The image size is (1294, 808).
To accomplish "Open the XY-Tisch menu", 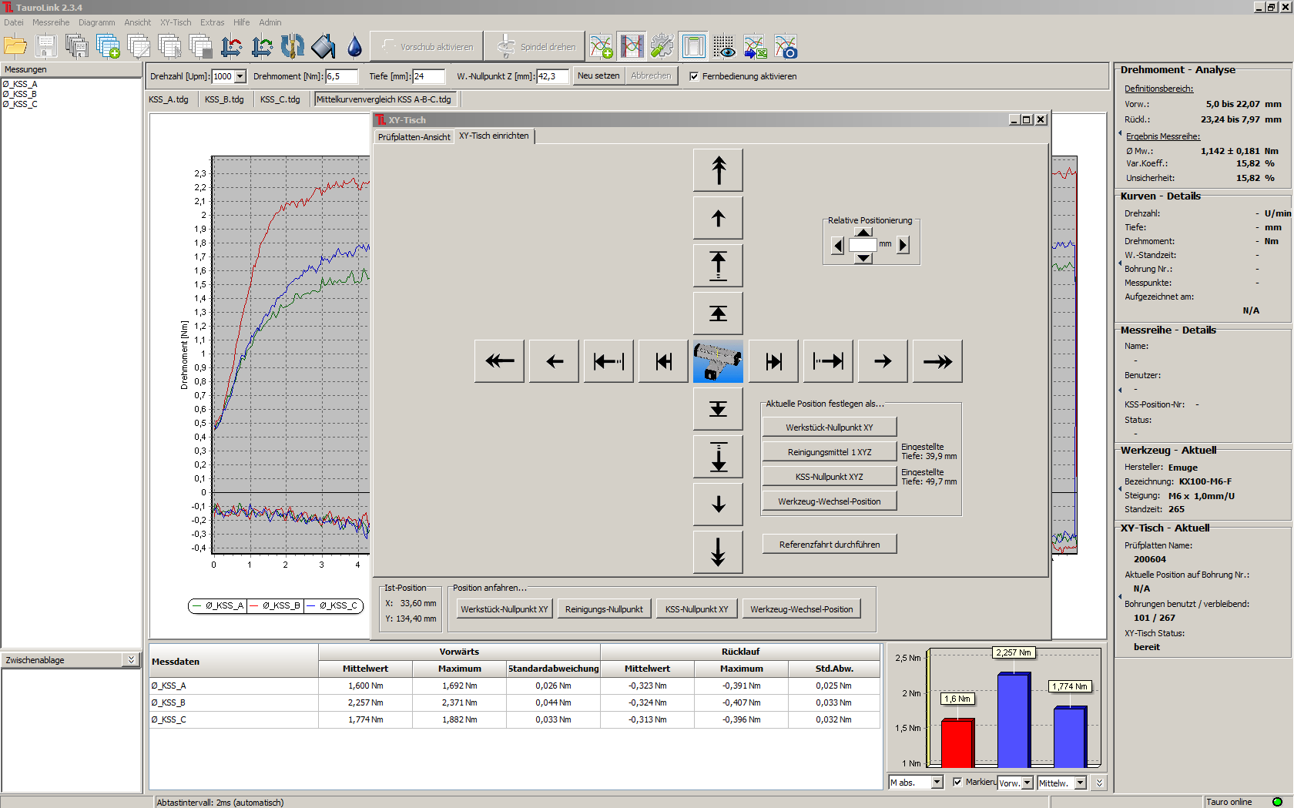I will click(176, 22).
